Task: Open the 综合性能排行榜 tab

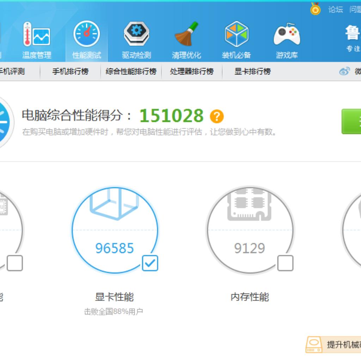Action: pos(131,72)
